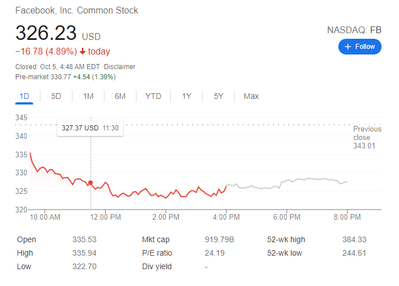View the 5Y chart range
This screenshot has height=286, width=399.
[219, 96]
